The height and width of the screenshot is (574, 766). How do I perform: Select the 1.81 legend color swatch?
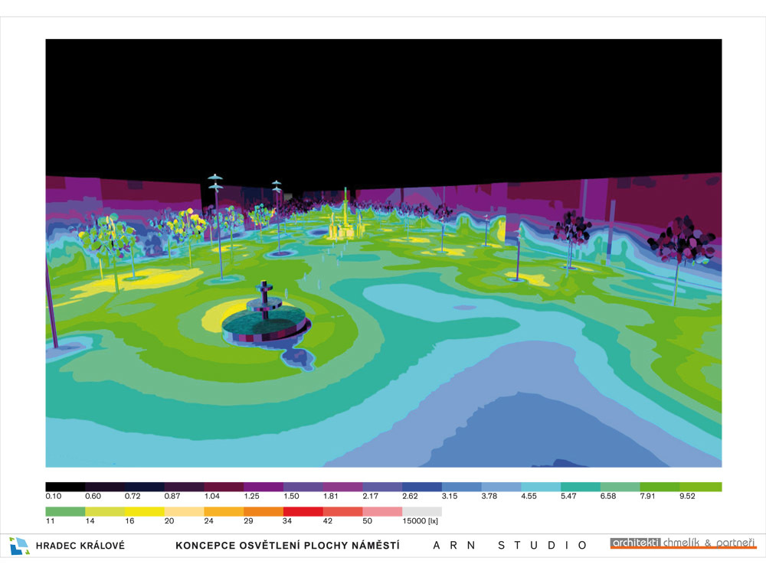(342, 487)
